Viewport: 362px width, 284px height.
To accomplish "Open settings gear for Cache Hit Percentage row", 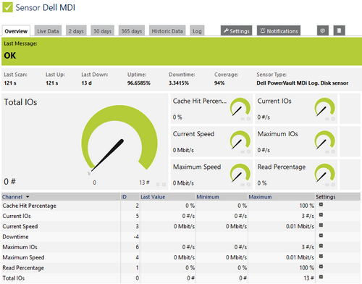I will pos(321,204).
